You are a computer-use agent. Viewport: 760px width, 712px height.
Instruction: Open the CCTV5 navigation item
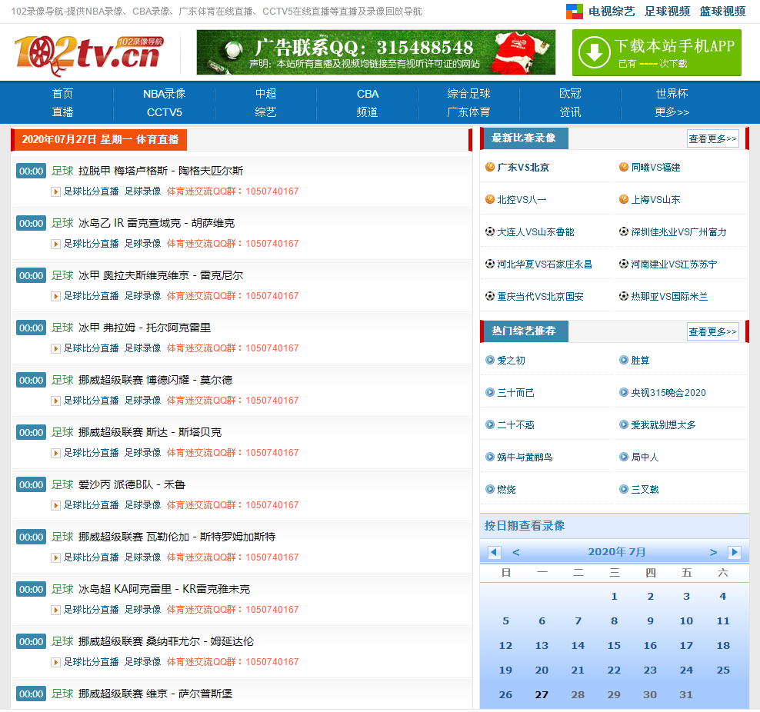click(164, 112)
